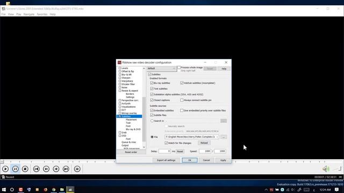This screenshot has height=193, width=344.
Task: Select the File radio button
Action: click(152, 137)
